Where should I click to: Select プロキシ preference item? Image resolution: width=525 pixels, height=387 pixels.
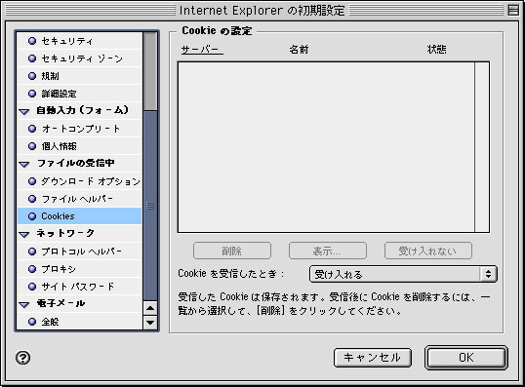click(x=80, y=269)
